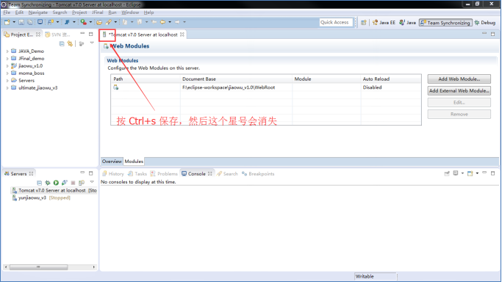The height and width of the screenshot is (282, 502).
Task: Click Add External Web Module button
Action: [x=459, y=91]
